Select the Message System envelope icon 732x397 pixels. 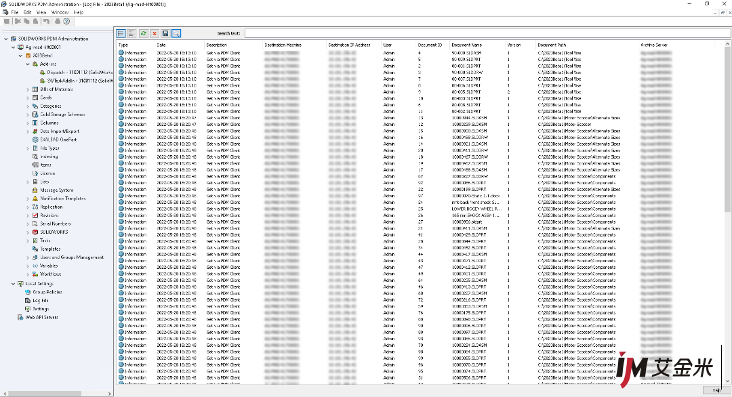(x=35, y=190)
